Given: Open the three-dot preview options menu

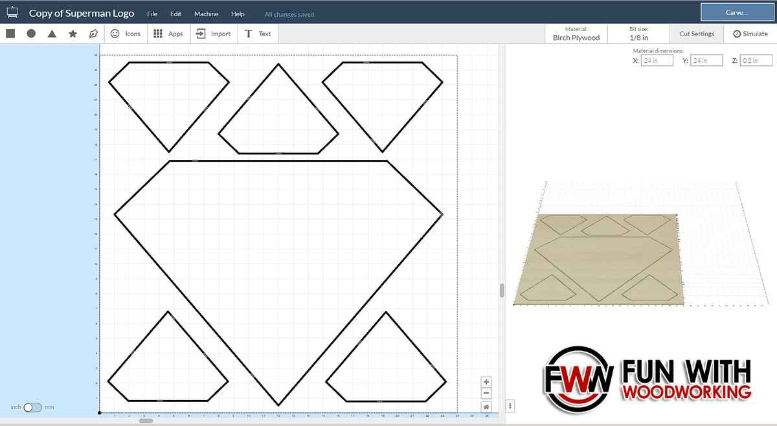Looking at the screenshot, I should pyautogui.click(x=510, y=406).
